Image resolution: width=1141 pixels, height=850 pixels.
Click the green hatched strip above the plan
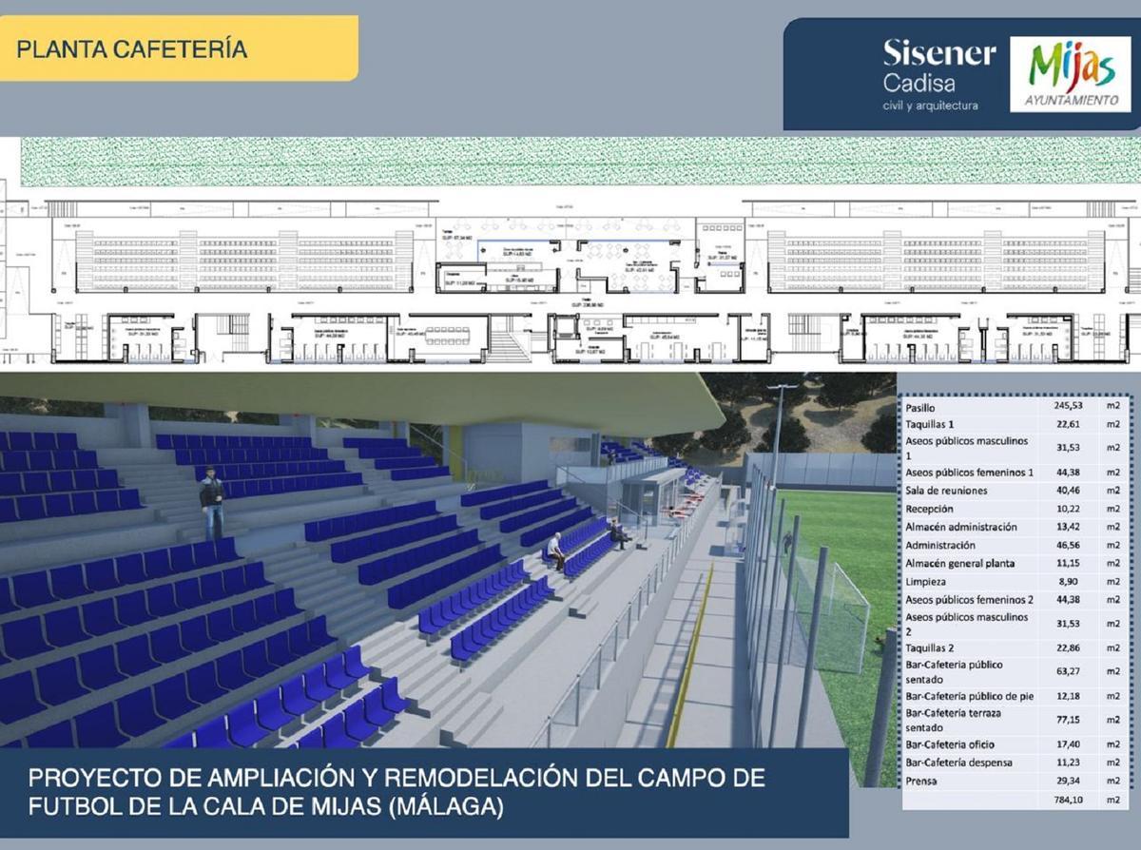[x=580, y=162]
